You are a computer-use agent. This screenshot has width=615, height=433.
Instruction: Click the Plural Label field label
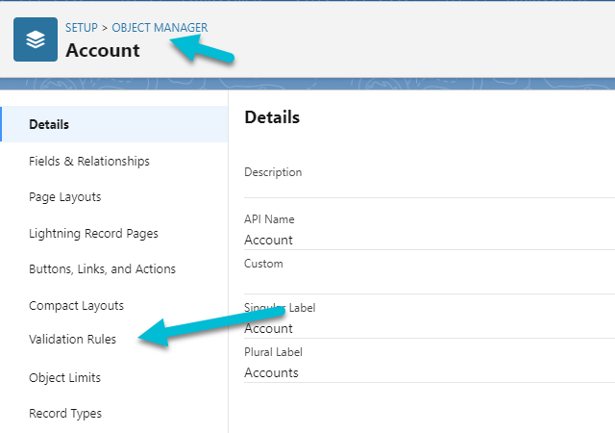coord(273,352)
